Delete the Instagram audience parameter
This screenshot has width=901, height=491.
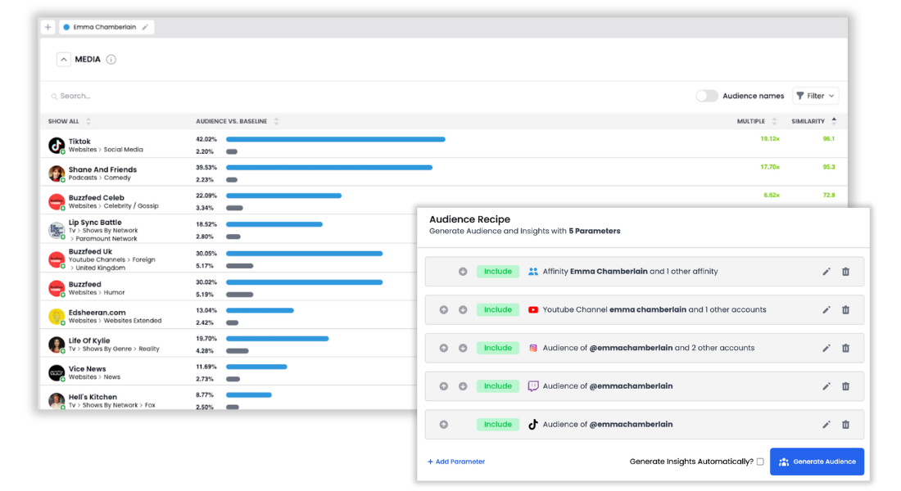(846, 348)
